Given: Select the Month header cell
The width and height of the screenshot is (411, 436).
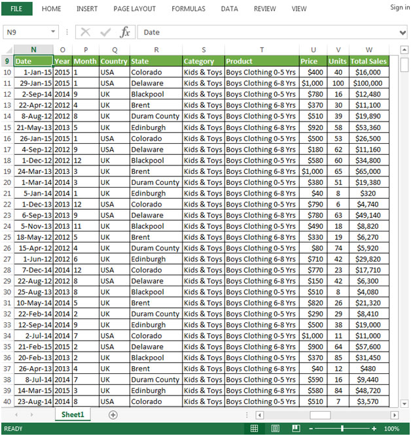Looking at the screenshot, I should click(x=86, y=61).
